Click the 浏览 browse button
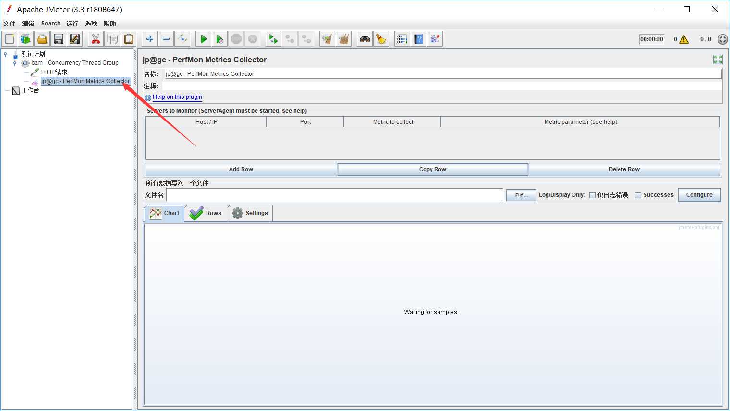Screen dimensions: 730x411 pos(521,195)
